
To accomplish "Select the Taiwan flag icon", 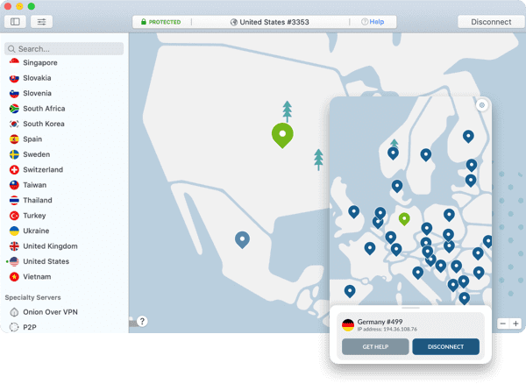I will pyautogui.click(x=14, y=185).
